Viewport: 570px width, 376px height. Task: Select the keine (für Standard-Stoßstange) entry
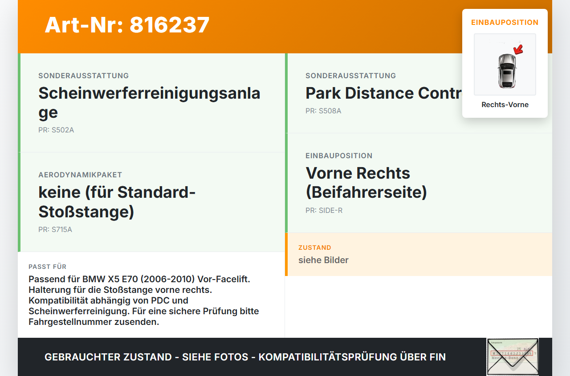tap(118, 202)
